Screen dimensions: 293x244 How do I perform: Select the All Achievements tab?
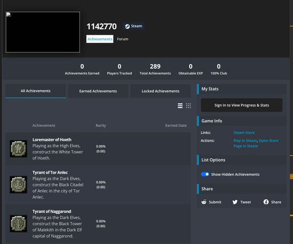coord(36,91)
